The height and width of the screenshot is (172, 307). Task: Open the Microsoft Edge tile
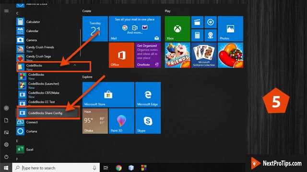click(148, 95)
